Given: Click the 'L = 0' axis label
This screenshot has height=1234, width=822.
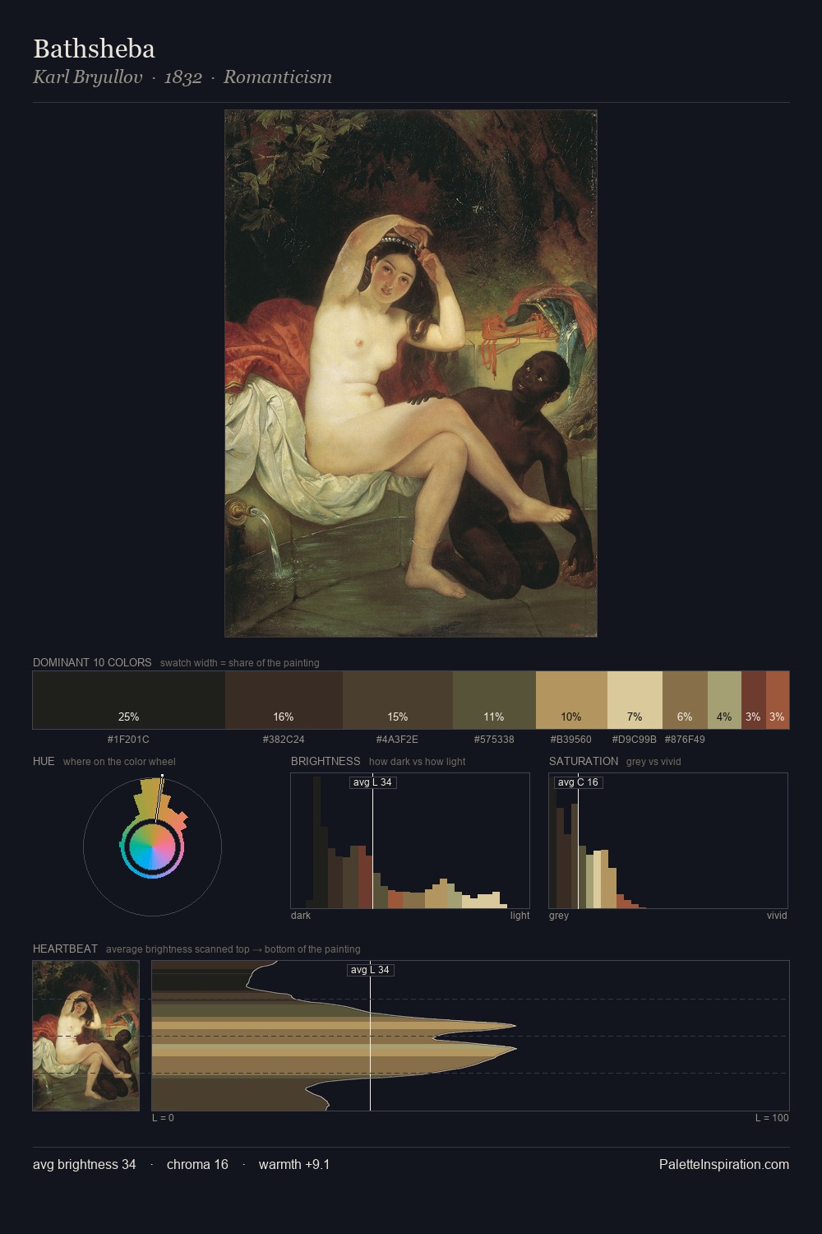Looking at the screenshot, I should click(163, 1118).
